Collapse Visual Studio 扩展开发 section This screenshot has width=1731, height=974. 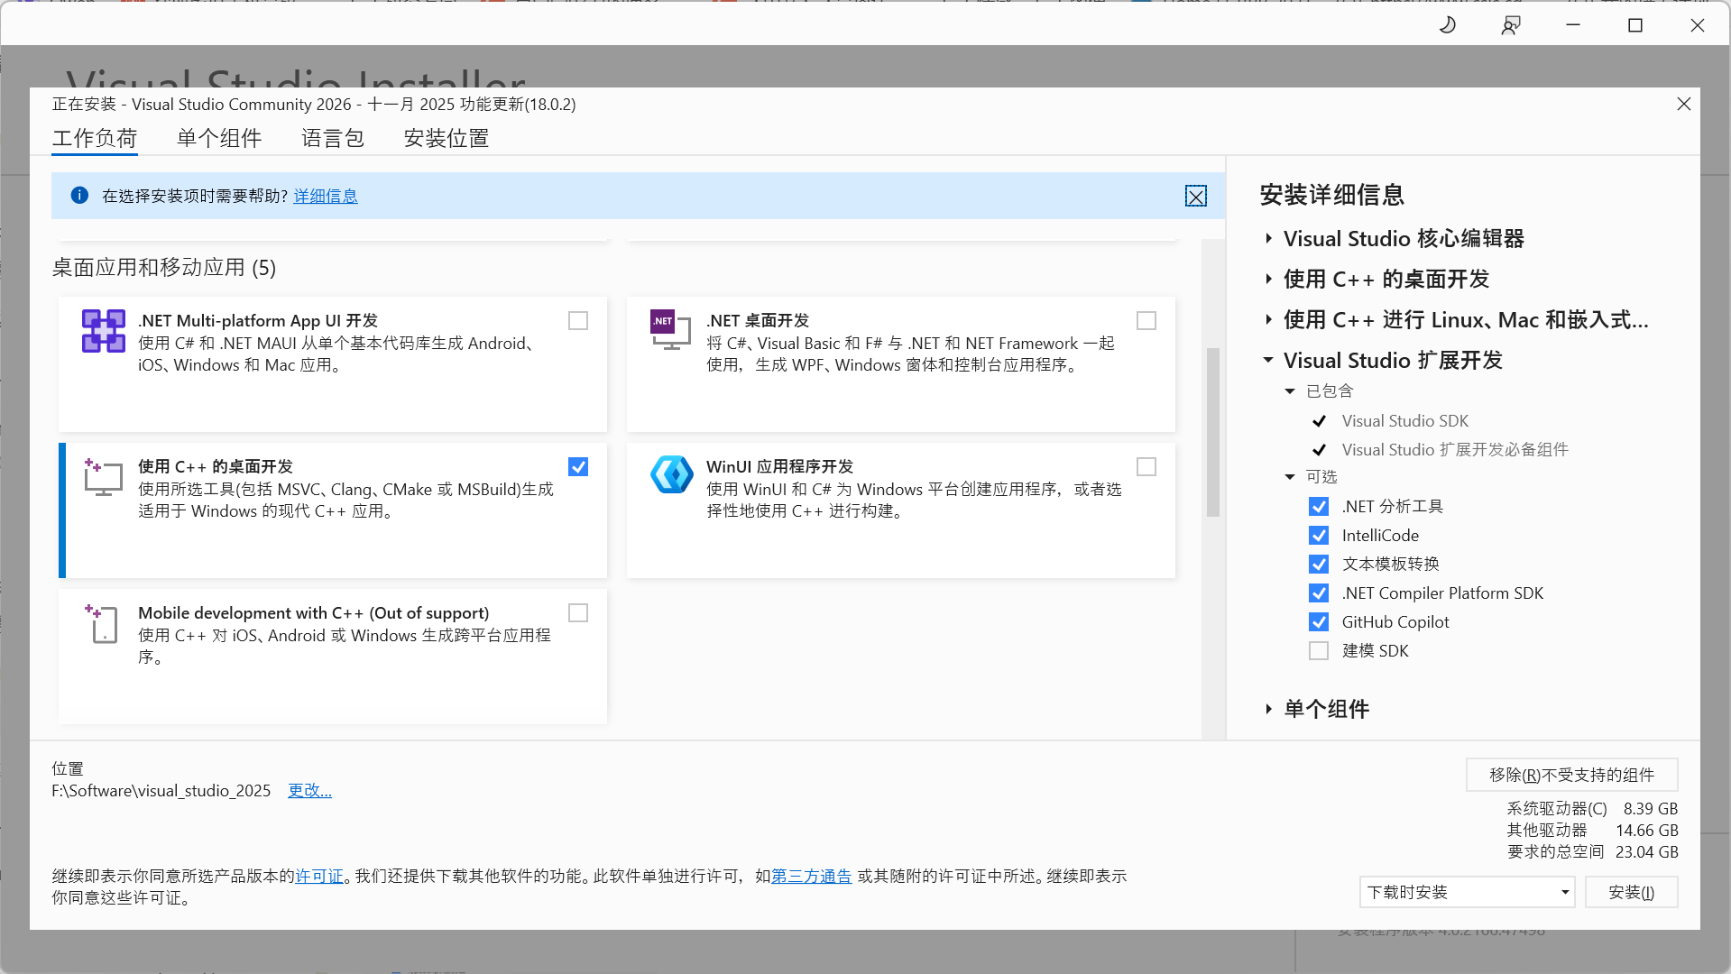point(1268,361)
